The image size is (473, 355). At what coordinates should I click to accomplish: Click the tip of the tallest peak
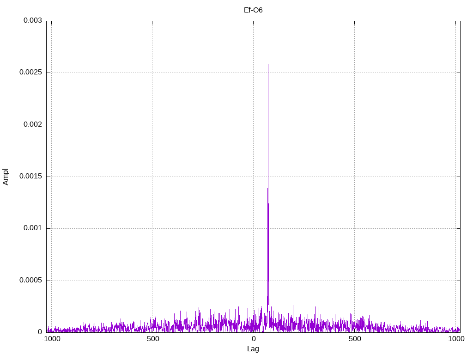[268, 64]
